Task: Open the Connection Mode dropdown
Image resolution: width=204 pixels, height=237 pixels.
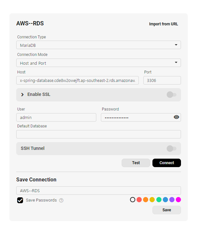Action: 99,63
